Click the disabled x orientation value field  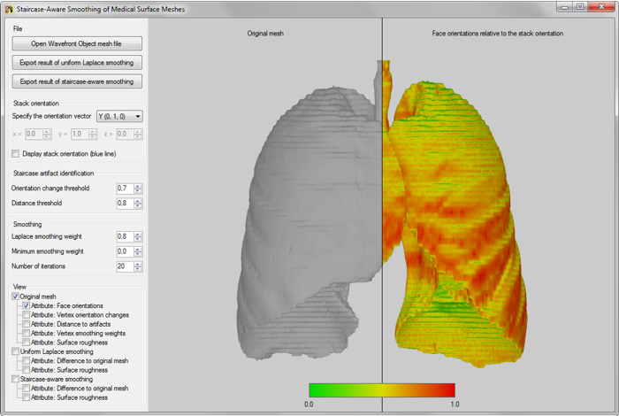(x=34, y=135)
